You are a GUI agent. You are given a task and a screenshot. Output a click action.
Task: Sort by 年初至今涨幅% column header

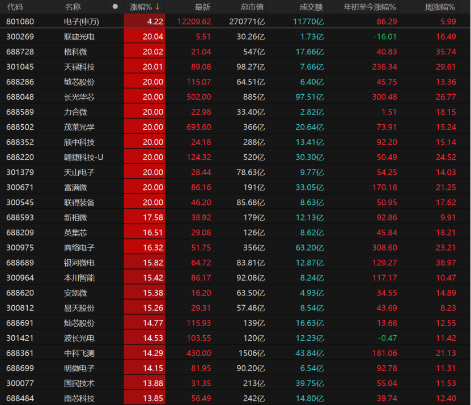coord(370,7)
